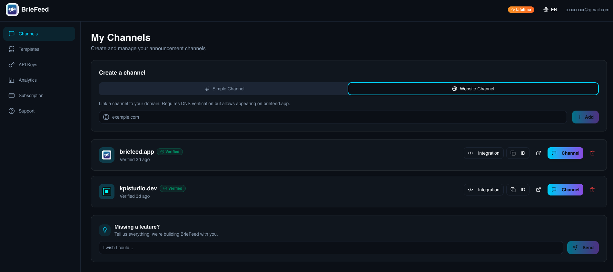Copy the ID of briefeed.app
The height and width of the screenshot is (272, 613).
tap(518, 153)
